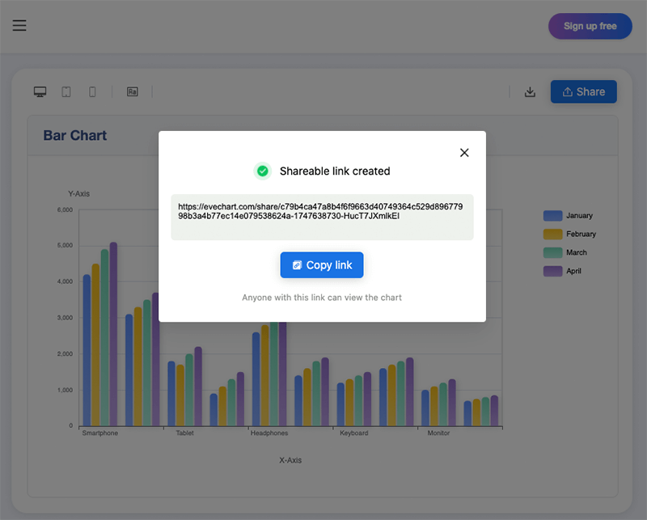Click the Share button in the toolbar
This screenshot has height=520, width=647.
[x=583, y=91]
